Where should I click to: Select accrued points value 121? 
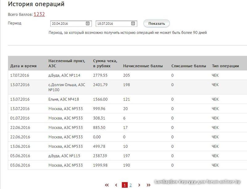point(127,99)
